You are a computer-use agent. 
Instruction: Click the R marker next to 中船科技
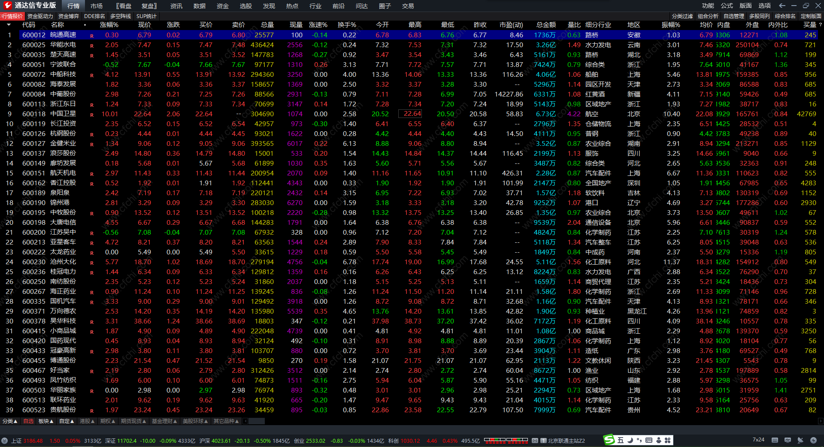[92, 75]
